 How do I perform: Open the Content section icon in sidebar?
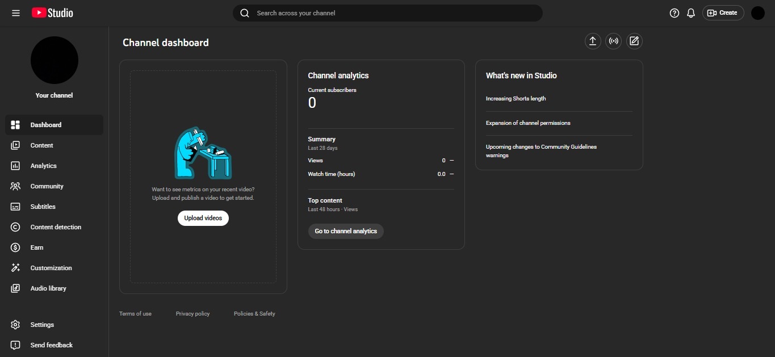pyautogui.click(x=15, y=145)
